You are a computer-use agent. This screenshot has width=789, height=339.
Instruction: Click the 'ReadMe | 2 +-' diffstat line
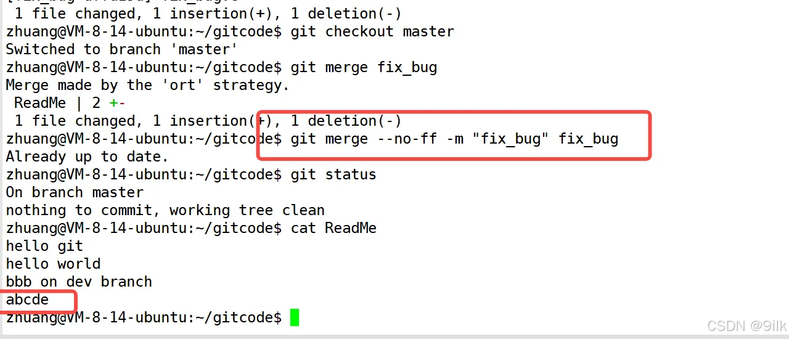[x=70, y=103]
